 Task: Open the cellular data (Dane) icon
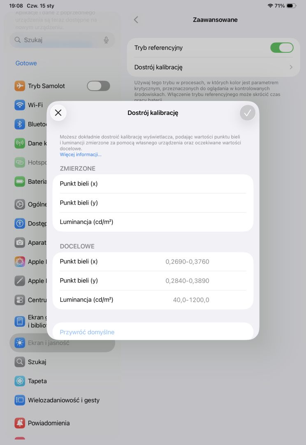coord(20,143)
